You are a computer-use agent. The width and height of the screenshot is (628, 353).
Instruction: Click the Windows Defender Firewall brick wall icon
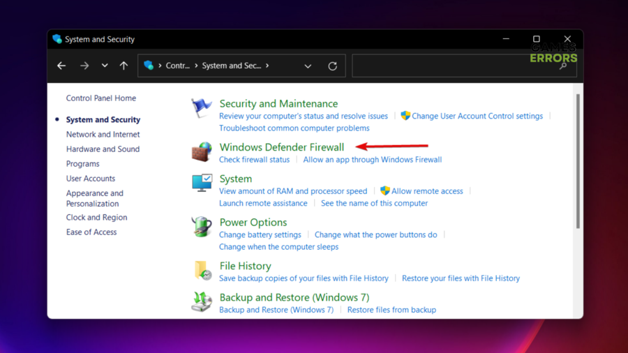pos(202,152)
